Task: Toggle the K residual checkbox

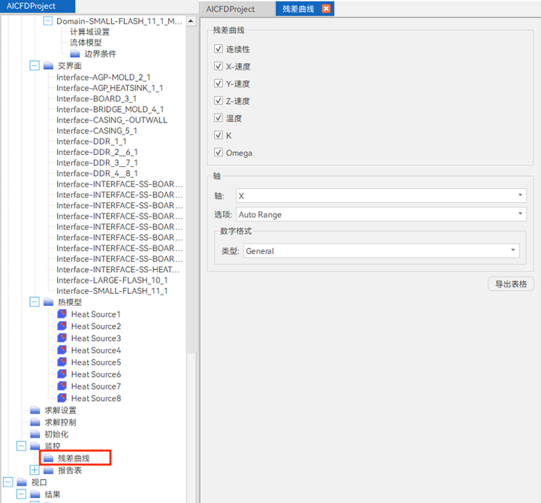Action: 219,135
